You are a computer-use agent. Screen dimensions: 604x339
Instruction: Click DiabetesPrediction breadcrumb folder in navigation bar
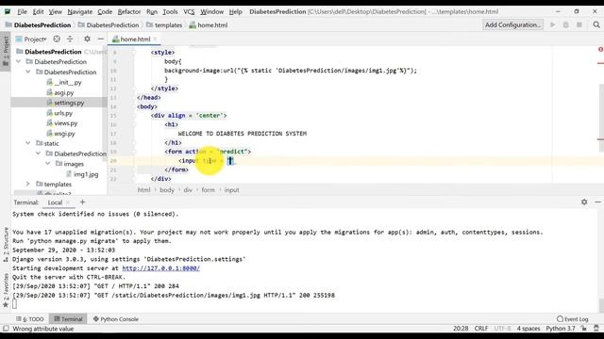[109, 25]
